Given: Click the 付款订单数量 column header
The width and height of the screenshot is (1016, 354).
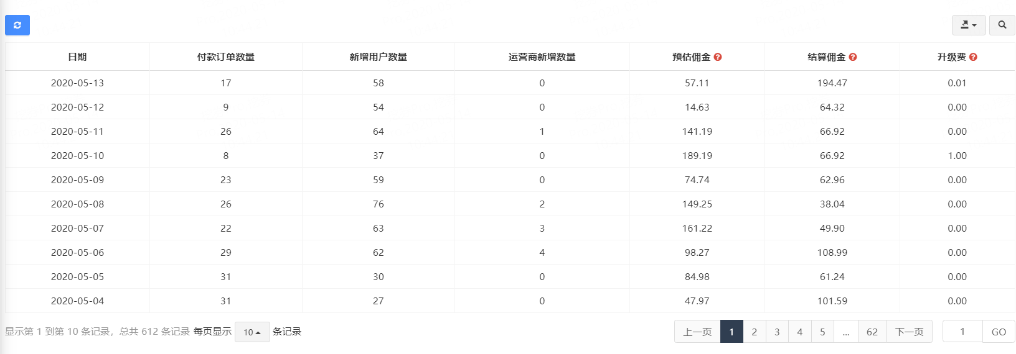Looking at the screenshot, I should pos(226,57).
